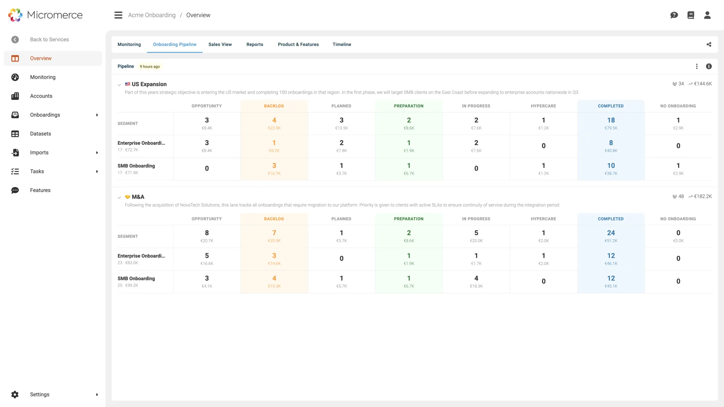Click the trend icon beside €144.6K
The height and width of the screenshot is (407, 724).
(690, 84)
